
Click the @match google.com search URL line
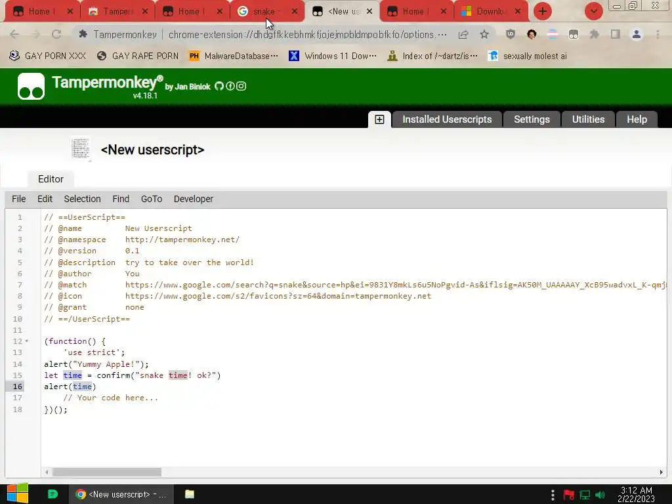coord(355,285)
